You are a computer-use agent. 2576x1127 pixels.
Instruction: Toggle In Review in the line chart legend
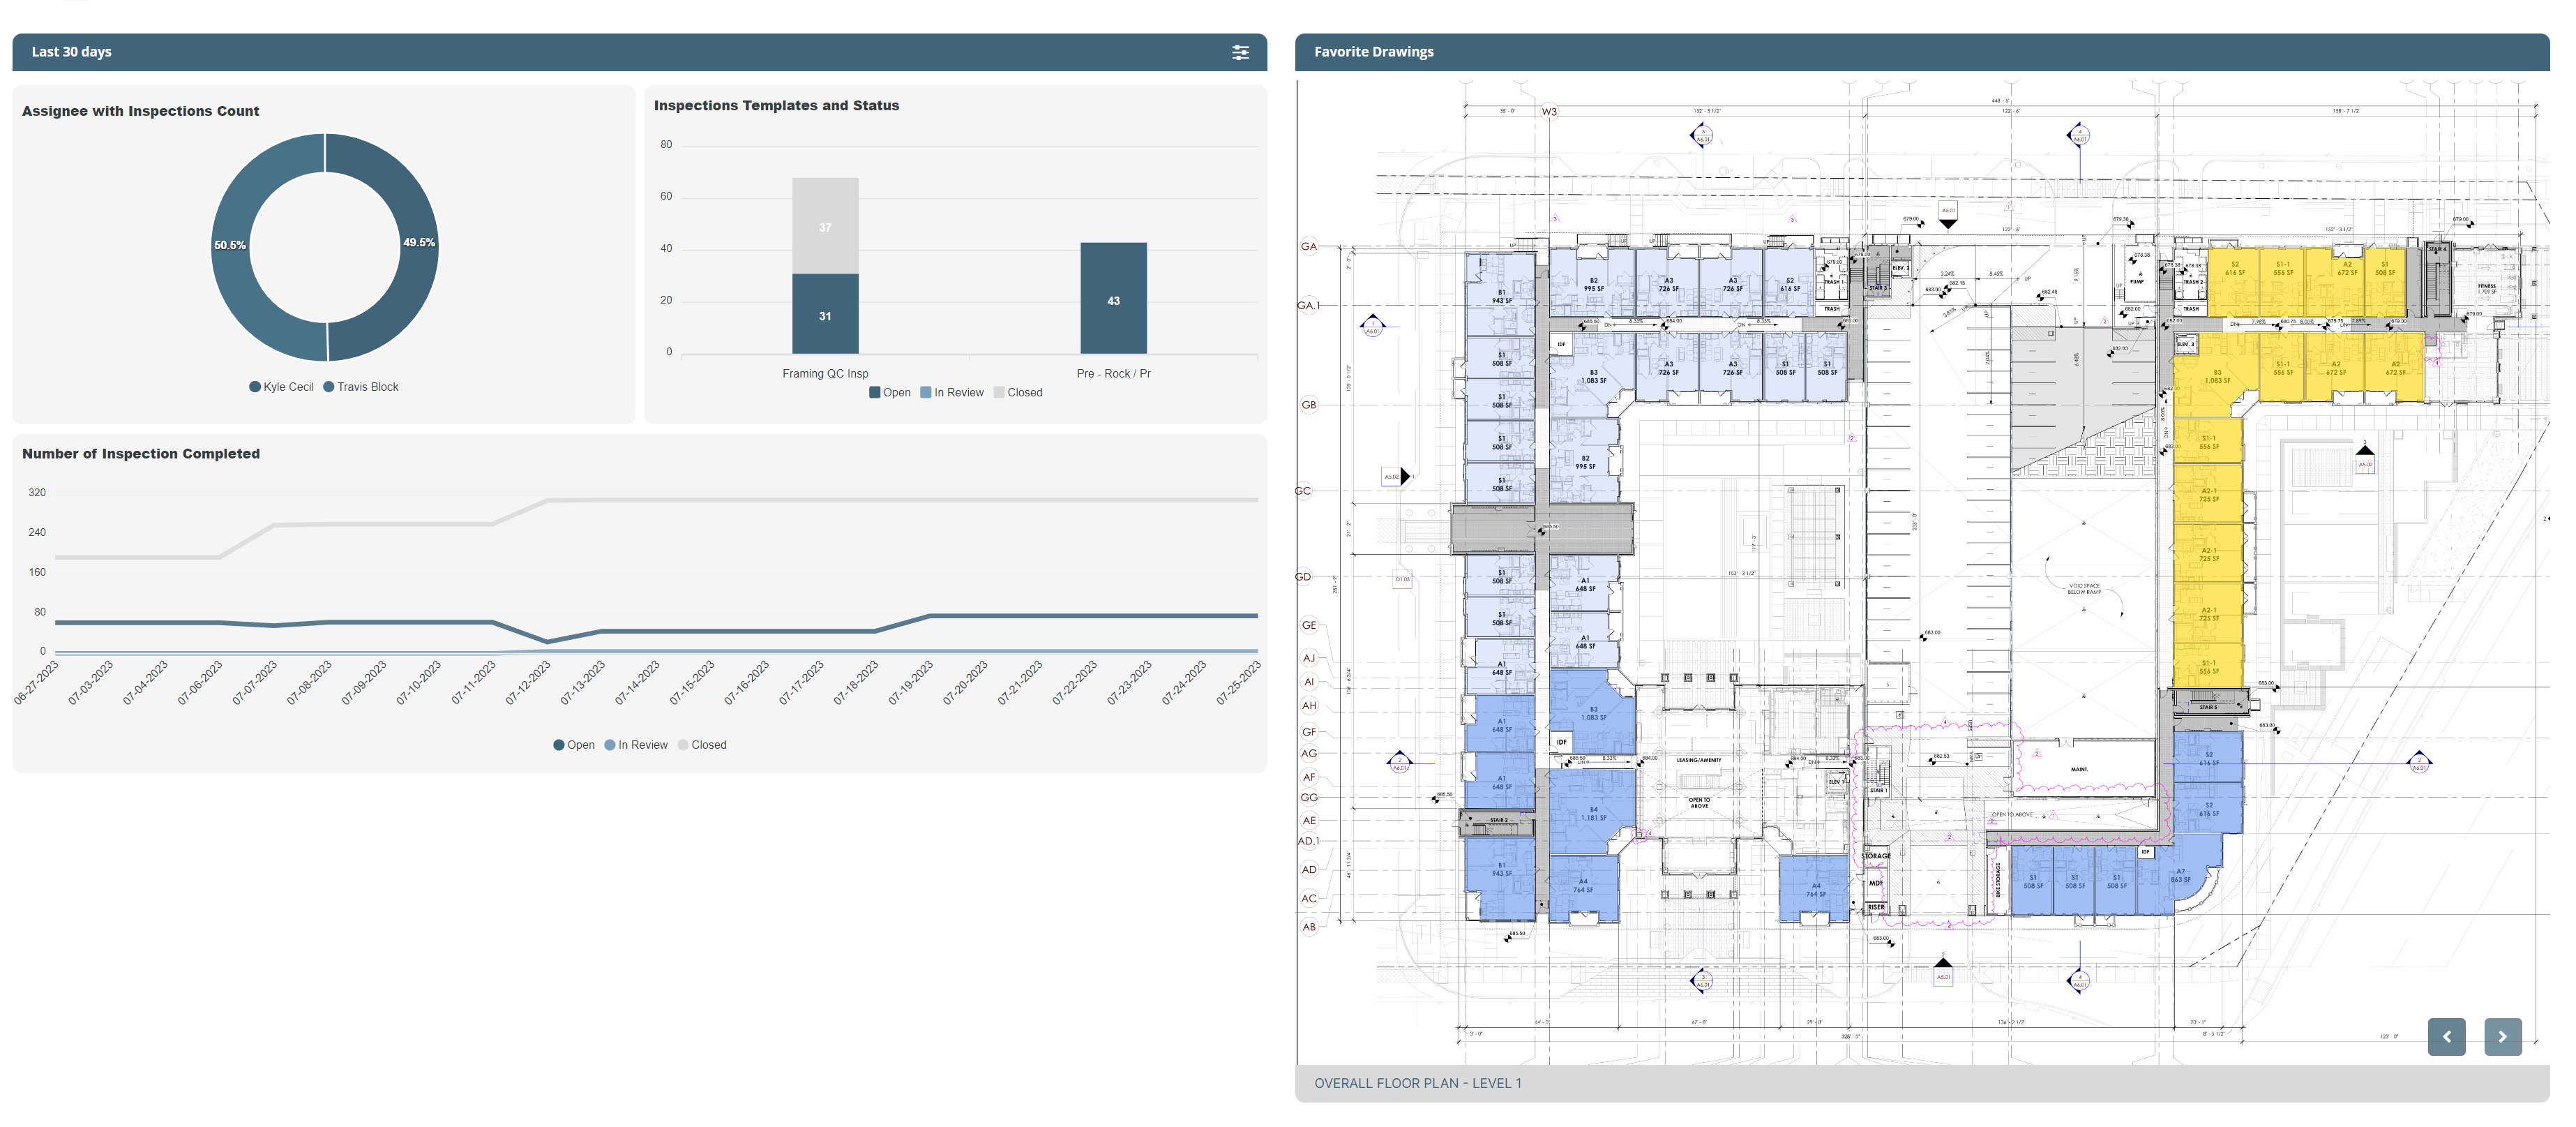[637, 744]
